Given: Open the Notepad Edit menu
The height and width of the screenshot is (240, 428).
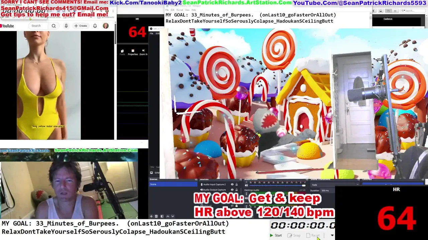Looking at the screenshot, I should pyautogui.click(x=173, y=10).
